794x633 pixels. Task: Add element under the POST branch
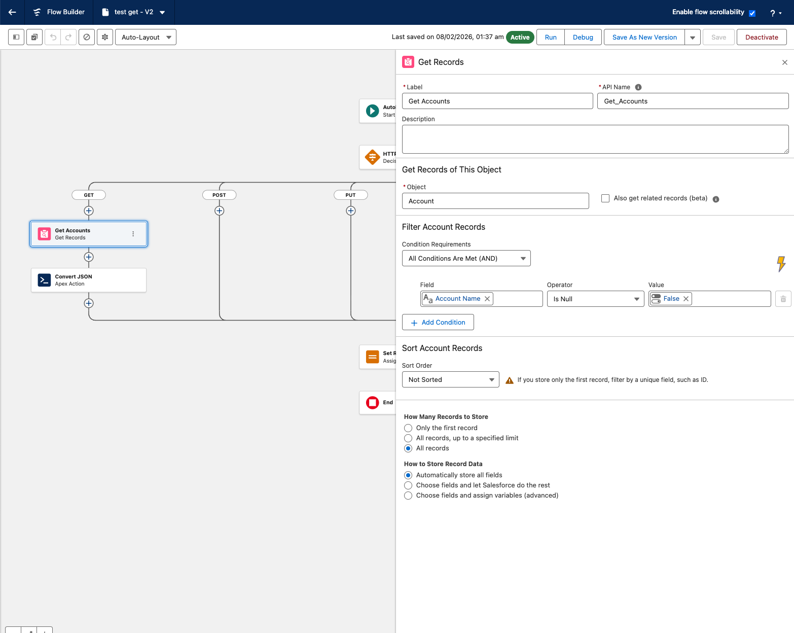220,210
